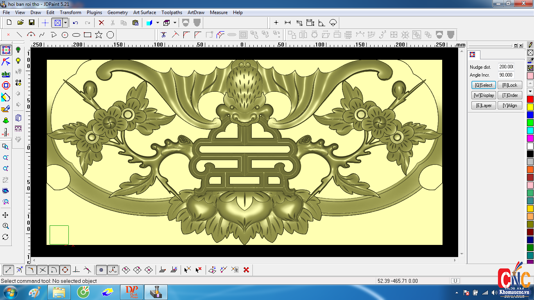
Task: Select the star shape drawing tool
Action: coord(99,35)
